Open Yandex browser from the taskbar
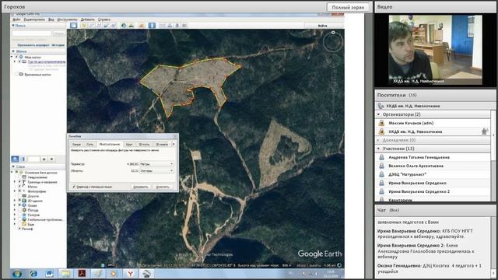This screenshot has width=498, height=280. pos(130,273)
